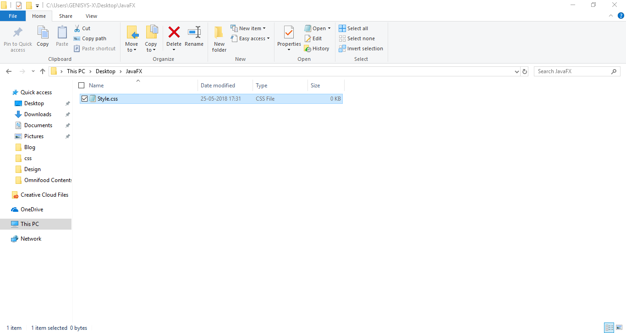Click Copy path in Clipboard group

coord(90,38)
